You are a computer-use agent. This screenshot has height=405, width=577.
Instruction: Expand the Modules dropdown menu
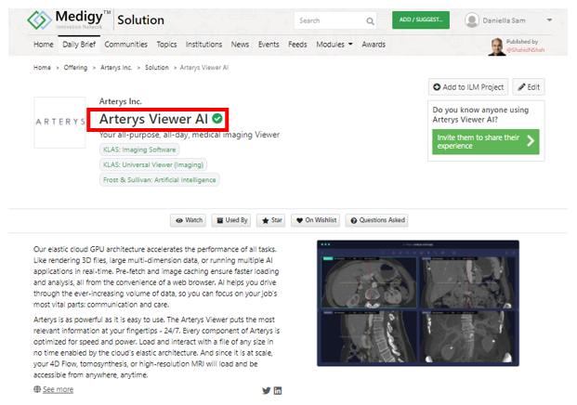pos(334,45)
